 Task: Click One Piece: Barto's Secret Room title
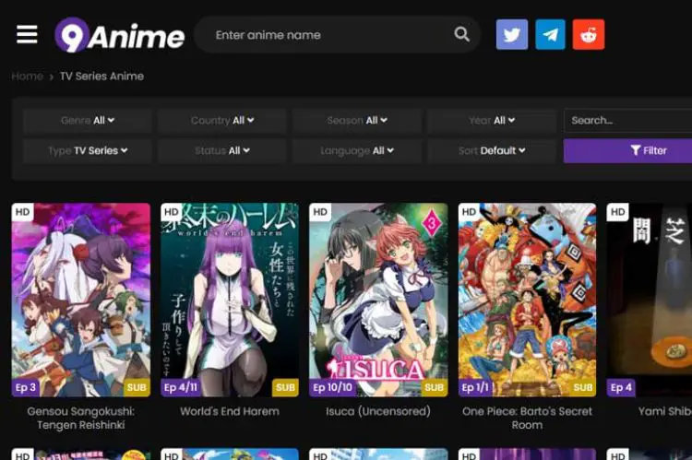[528, 419]
